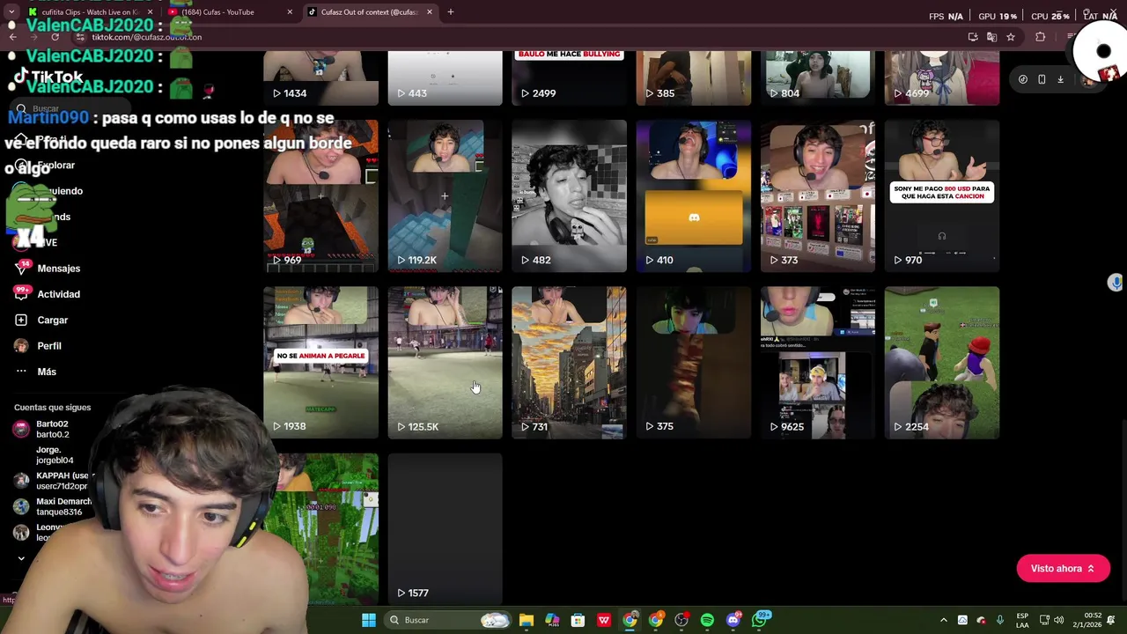The image size is (1127, 634).
Task: Open the NO SE ANIMAN A PEGARLE video
Action: [320, 362]
